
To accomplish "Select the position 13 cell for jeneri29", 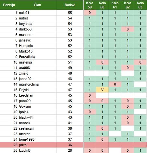I will tap(9, 79).
